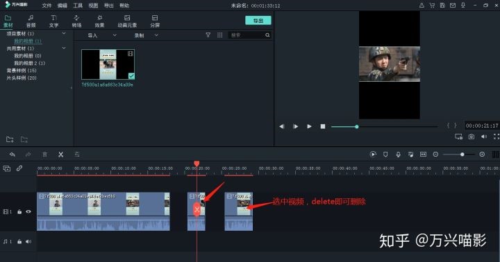Play the preview video
Viewport: 500px width, 262px height.
coord(309,126)
